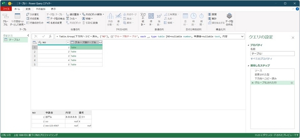This screenshot has width=300, height=138.
Task: Select the 変換 tab
Action: point(28,9)
